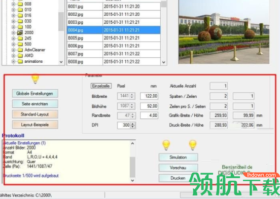The image size is (280, 199).
Task: Click the Bildbreite pixel stepper arrows
Action: coord(132,96)
